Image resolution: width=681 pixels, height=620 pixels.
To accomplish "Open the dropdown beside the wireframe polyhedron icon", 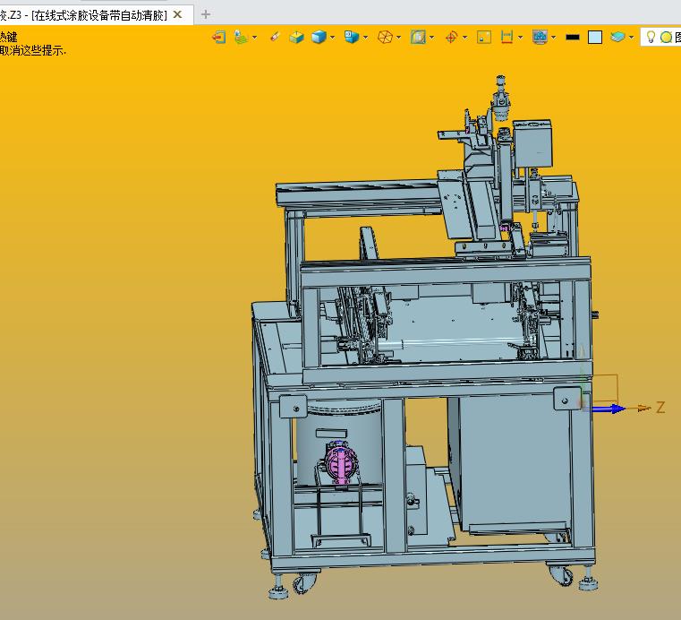I will pos(399,38).
